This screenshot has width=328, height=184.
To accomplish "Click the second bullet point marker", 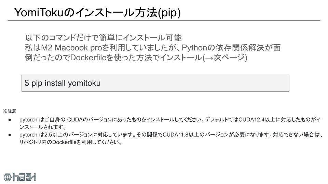I will click(x=10, y=135).
